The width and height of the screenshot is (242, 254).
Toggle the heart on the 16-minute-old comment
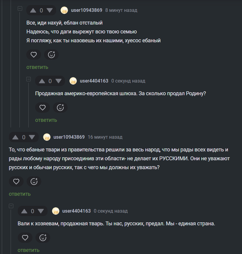pyautogui.click(x=16, y=181)
